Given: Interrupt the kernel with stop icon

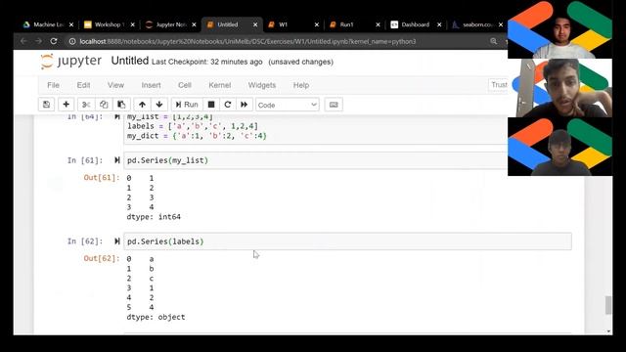Looking at the screenshot, I should 211,105.
